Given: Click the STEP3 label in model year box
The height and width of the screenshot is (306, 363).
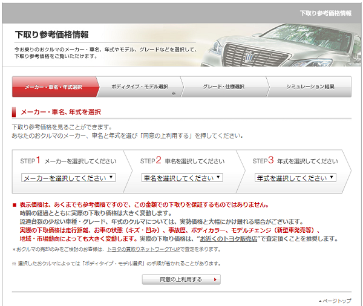Looking at the screenshot, I should (x=263, y=161).
